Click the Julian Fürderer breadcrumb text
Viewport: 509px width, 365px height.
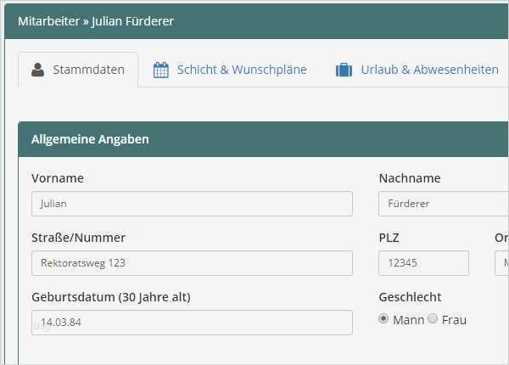[132, 21]
